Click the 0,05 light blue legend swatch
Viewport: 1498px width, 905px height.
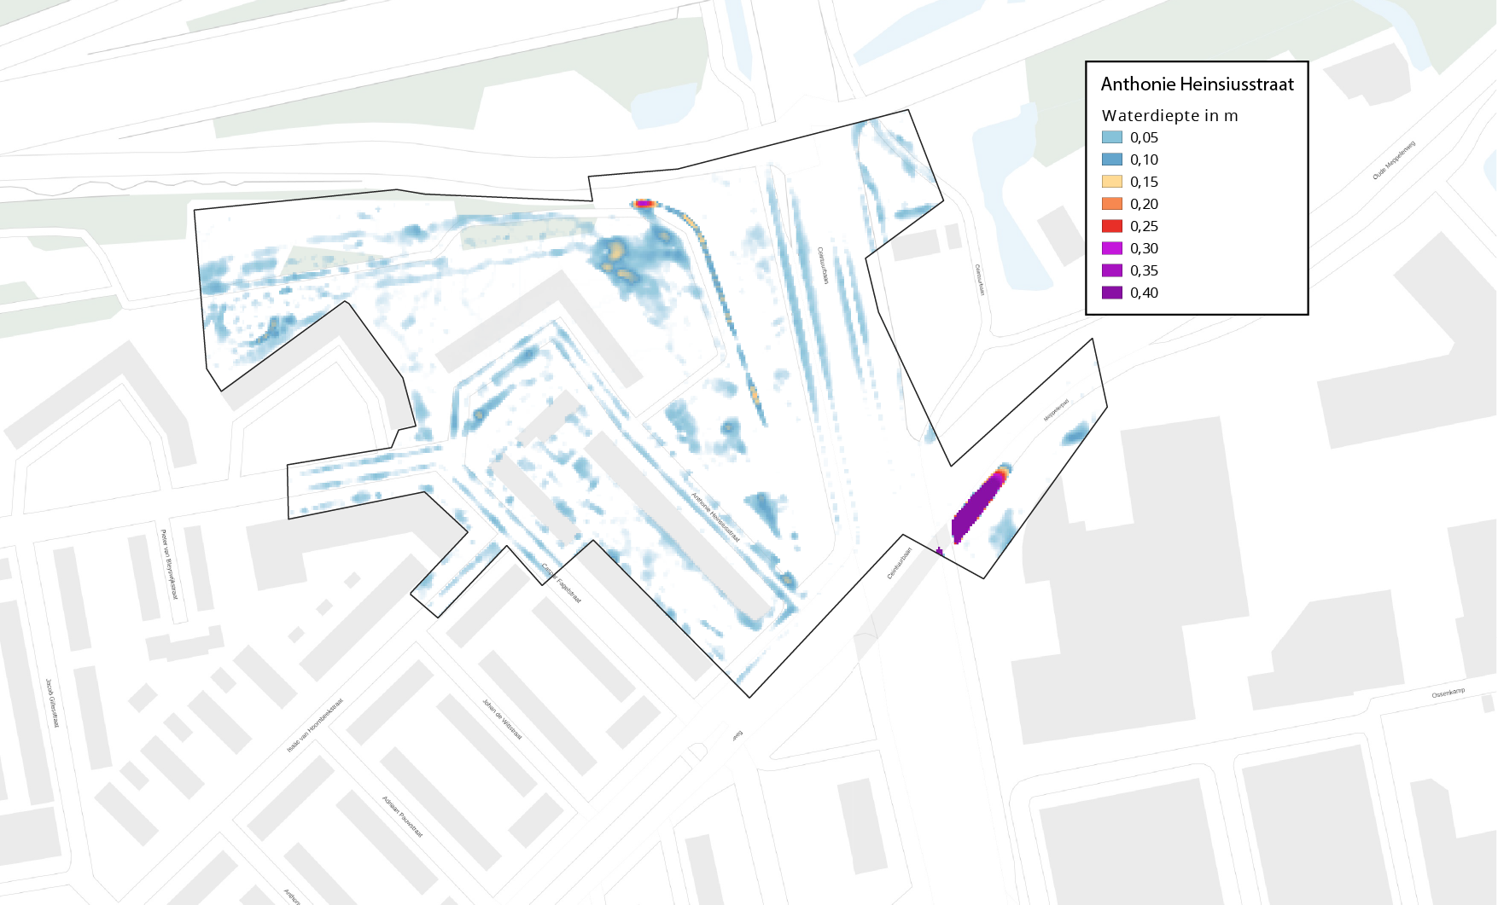[1111, 137]
